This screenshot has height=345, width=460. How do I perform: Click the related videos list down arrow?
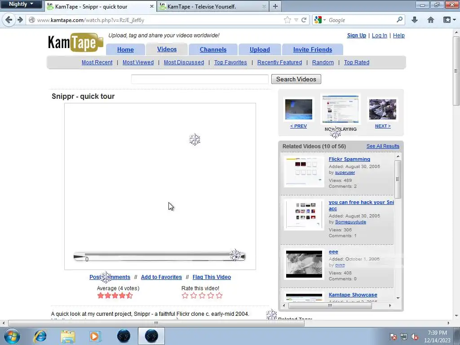click(x=398, y=298)
